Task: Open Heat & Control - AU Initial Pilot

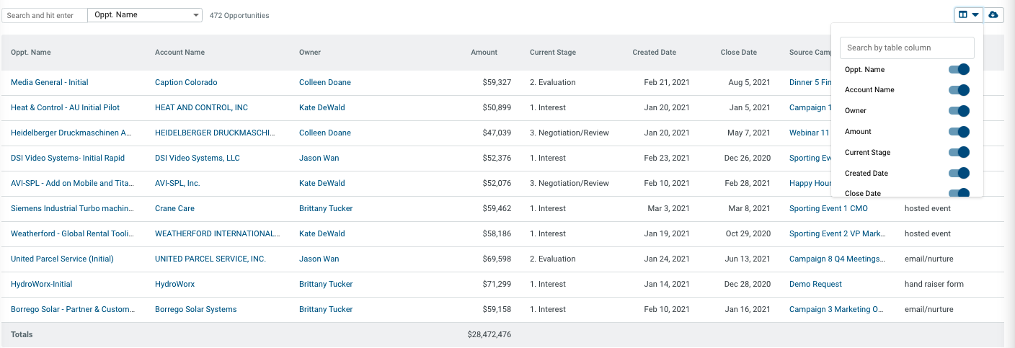Action: click(x=65, y=107)
